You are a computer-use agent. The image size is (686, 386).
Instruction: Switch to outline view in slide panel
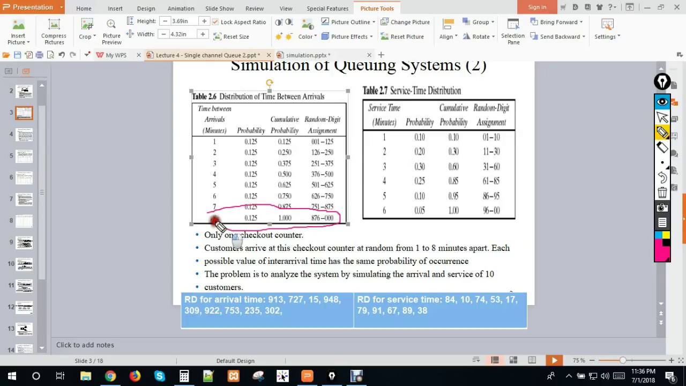(x=9, y=71)
